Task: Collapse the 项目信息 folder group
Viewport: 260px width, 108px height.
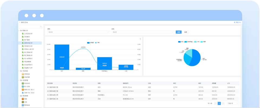Action: 19,71
